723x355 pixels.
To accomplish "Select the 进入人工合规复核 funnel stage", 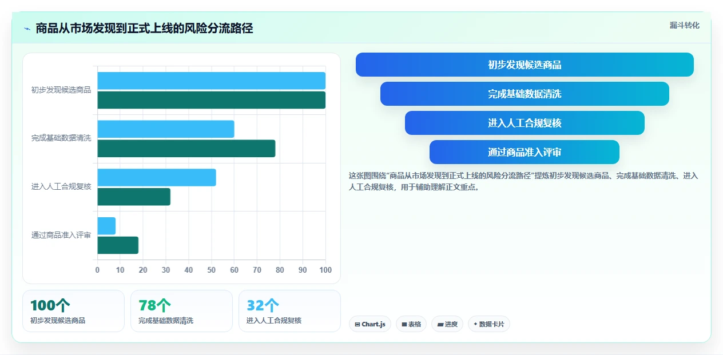I will (x=525, y=123).
